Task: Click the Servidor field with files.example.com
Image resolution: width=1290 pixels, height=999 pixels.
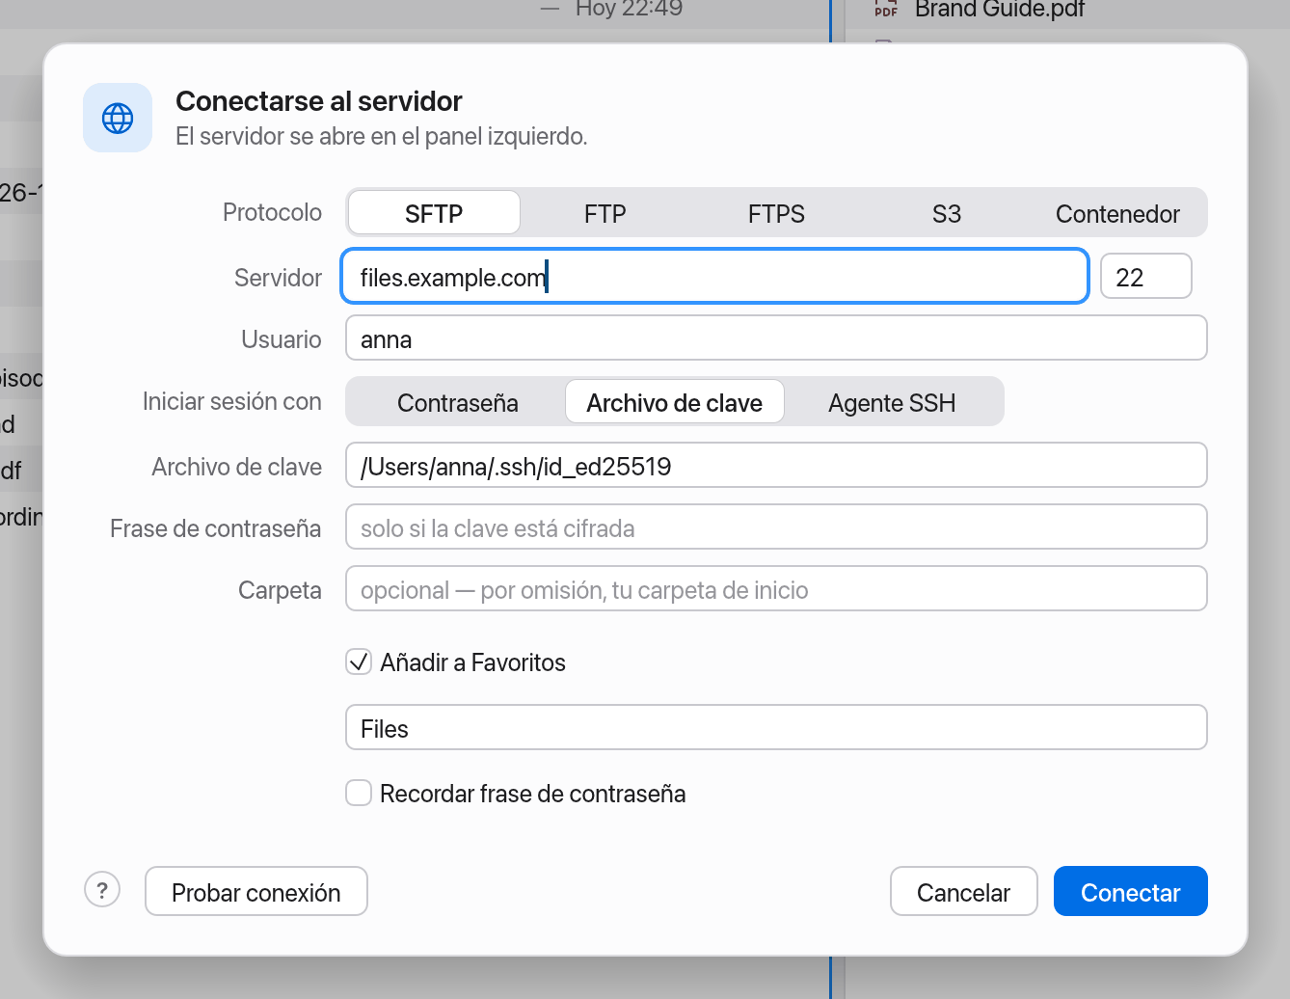Action: click(714, 277)
